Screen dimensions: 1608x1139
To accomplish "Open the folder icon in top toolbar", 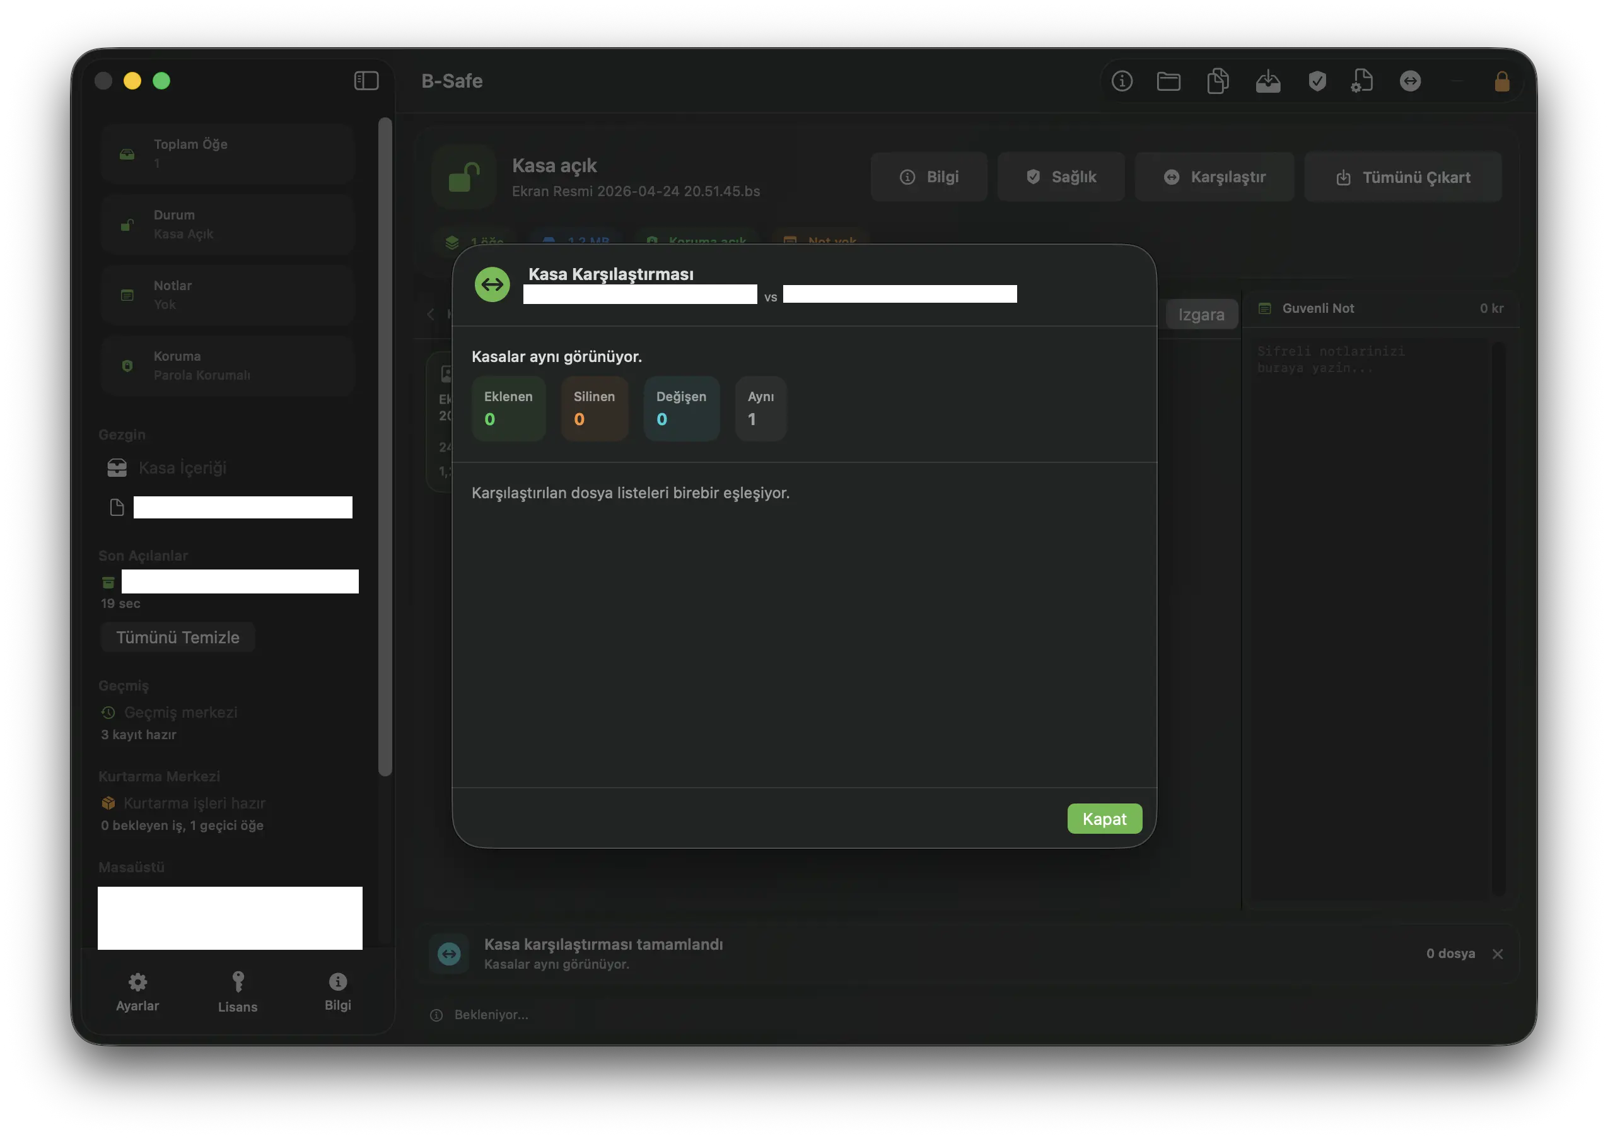I will (1168, 81).
